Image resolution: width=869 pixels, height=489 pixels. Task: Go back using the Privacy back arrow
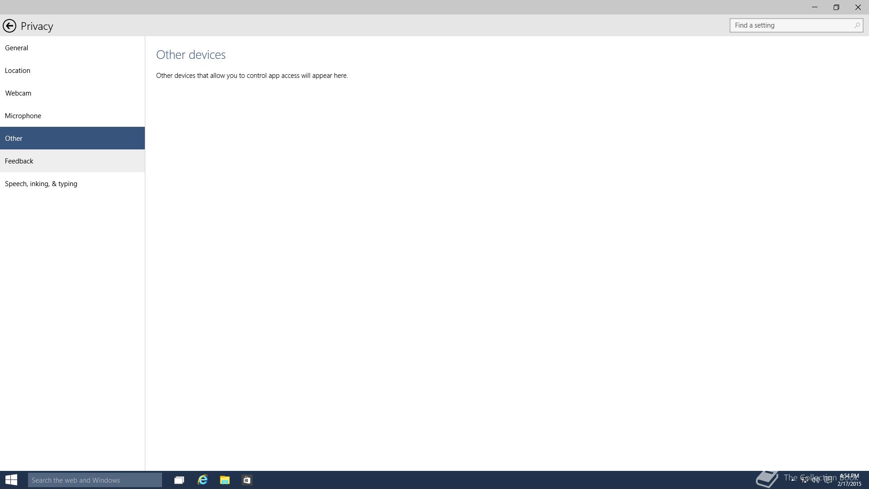click(x=10, y=26)
